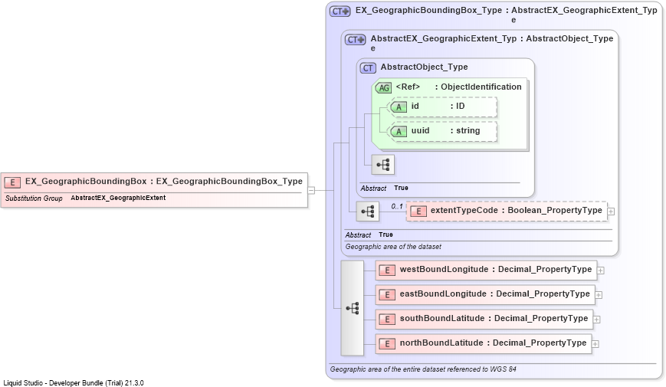This screenshot has height=387, width=666.
Task: Click the A icon of id attribute
Action: (x=399, y=107)
